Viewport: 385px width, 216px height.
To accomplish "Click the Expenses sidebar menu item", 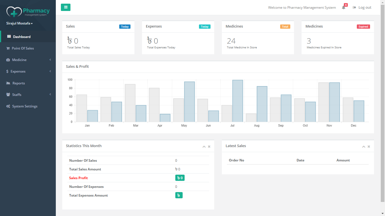I will [28, 71].
